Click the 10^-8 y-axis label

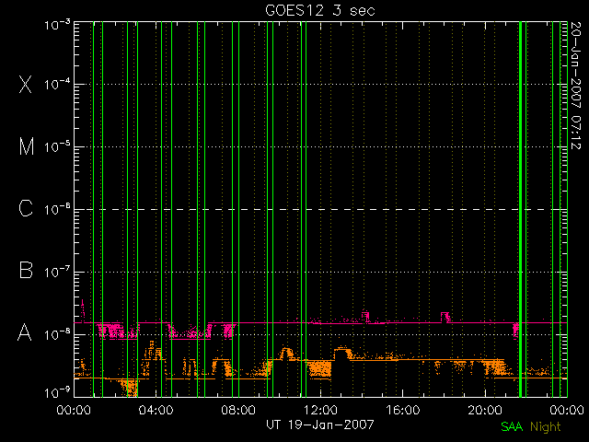pos(57,334)
